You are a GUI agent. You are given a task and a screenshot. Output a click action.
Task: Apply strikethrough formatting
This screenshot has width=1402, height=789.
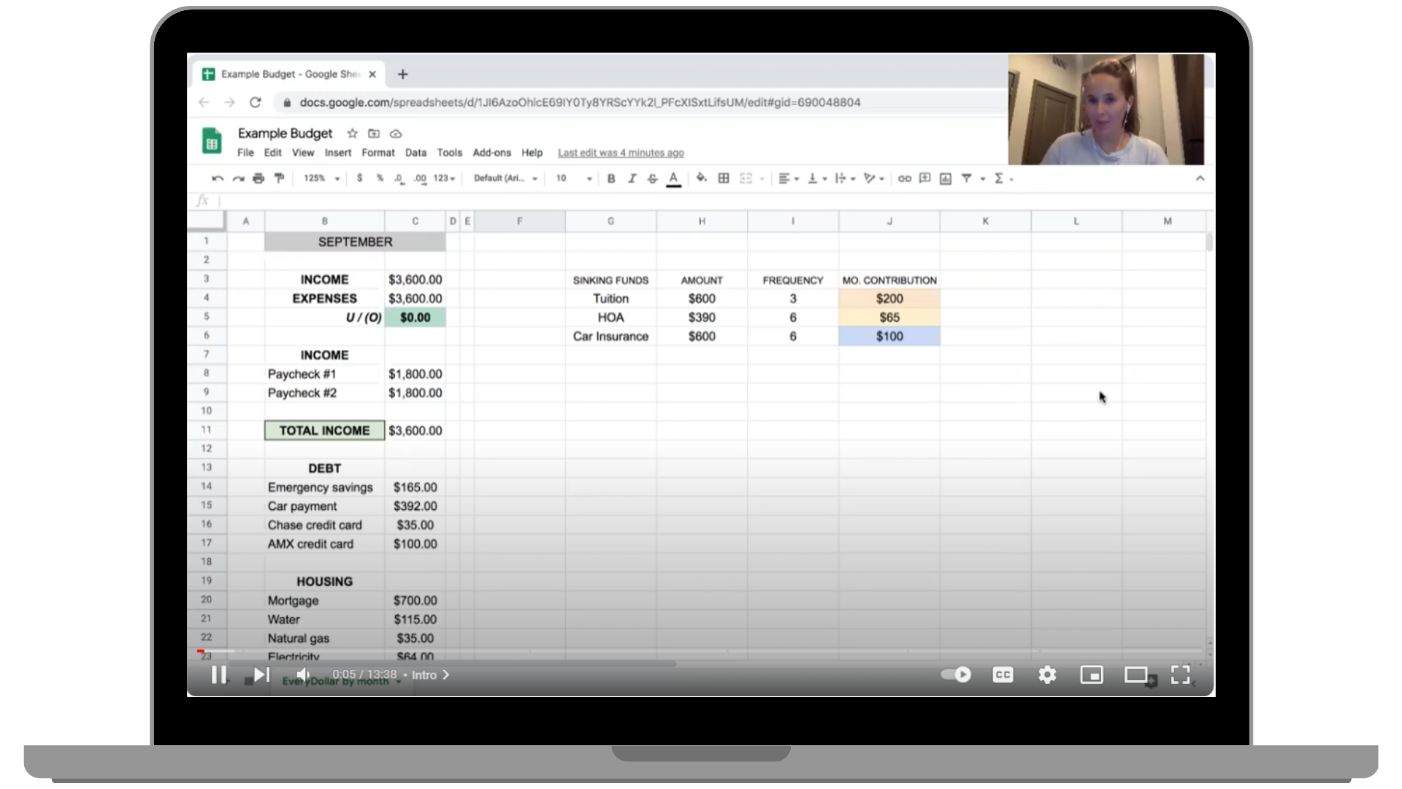click(x=652, y=178)
